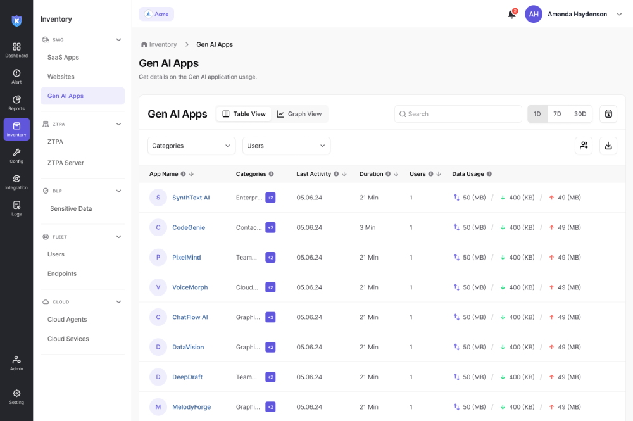This screenshot has width=633, height=421.
Task: Click the download export icon
Action: 608,146
